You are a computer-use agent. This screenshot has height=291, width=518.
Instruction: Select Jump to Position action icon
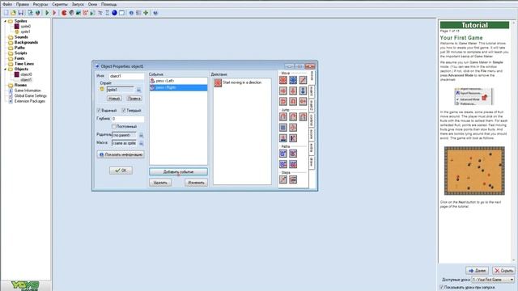283,116
